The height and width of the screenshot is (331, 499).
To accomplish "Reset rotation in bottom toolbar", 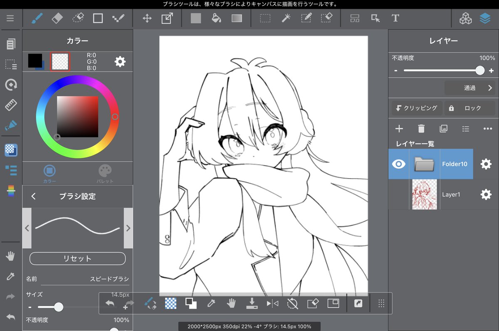I will coord(293,304).
